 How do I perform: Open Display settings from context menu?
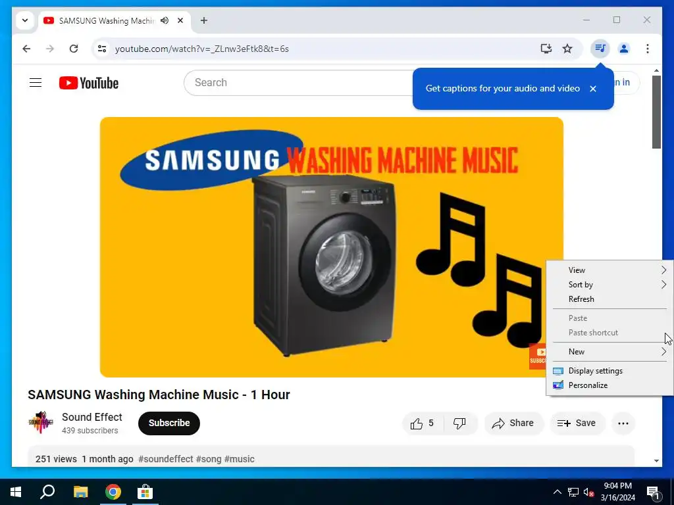[x=610, y=371]
